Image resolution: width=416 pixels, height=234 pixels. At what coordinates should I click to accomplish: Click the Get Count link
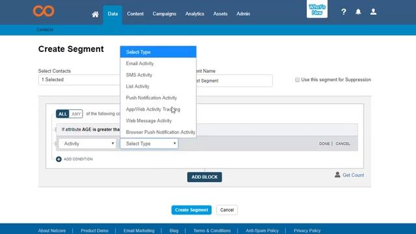[353, 175]
